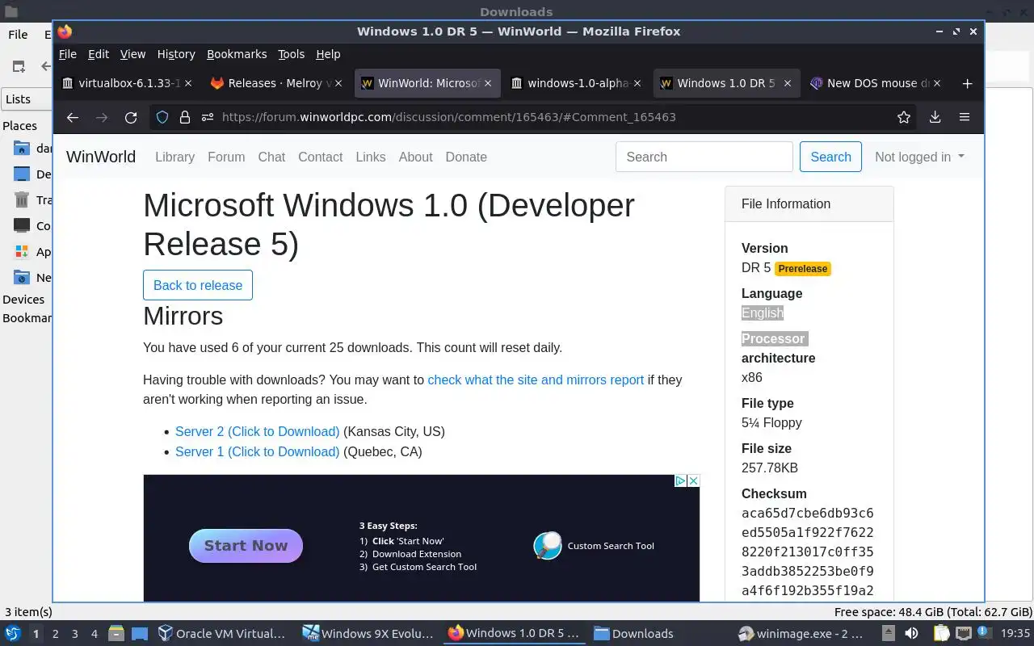This screenshot has height=646, width=1034.
Task: Open the History menu in Firefox
Action: tap(176, 54)
